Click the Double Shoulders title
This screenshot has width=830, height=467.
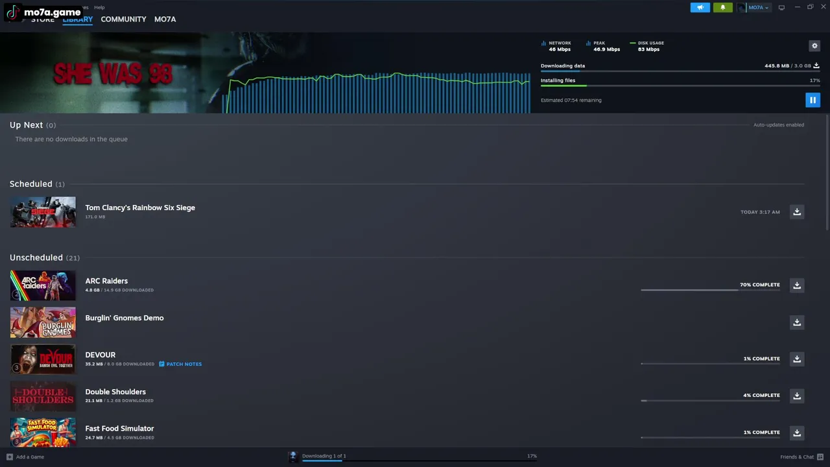point(115,392)
